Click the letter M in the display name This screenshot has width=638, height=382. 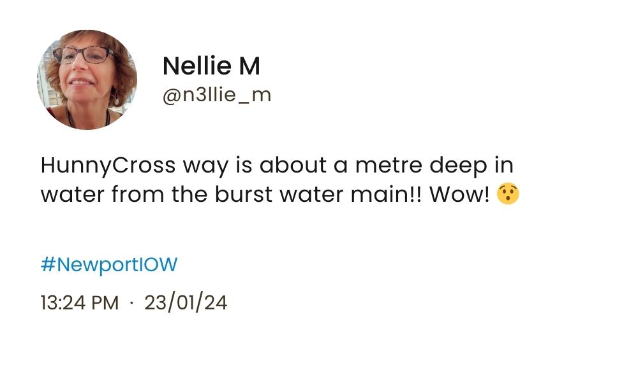249,66
